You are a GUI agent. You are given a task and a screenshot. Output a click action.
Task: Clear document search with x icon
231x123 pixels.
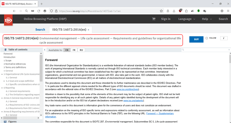(x=229, y=50)
